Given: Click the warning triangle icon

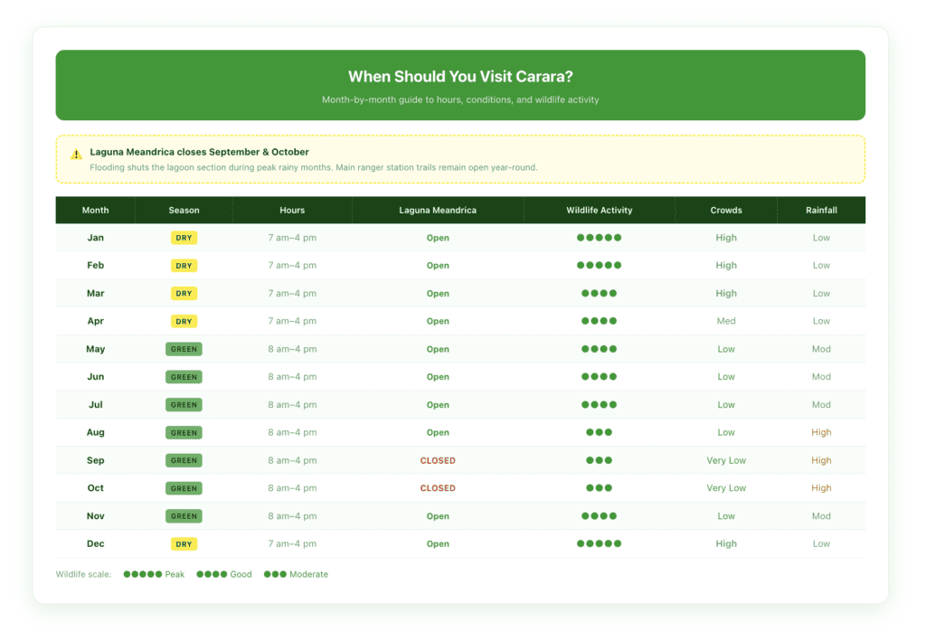Looking at the screenshot, I should (x=76, y=154).
